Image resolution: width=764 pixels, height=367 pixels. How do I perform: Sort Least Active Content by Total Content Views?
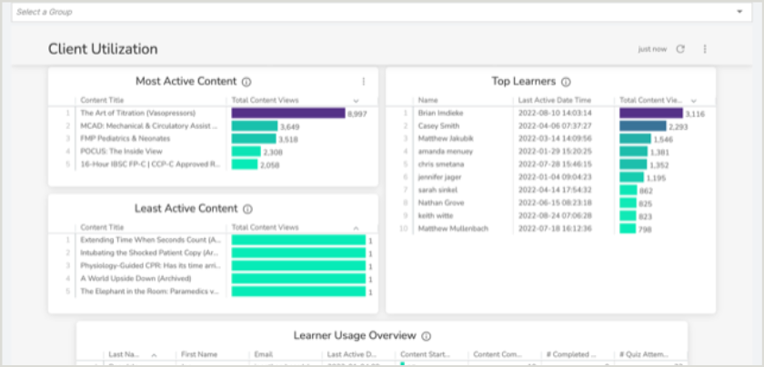[x=266, y=227]
